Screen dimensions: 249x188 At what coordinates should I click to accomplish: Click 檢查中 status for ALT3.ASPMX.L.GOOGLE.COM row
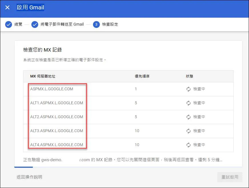(x=199, y=131)
